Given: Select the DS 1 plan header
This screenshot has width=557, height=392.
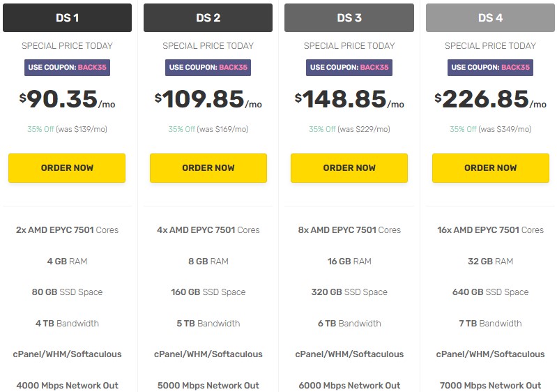Looking at the screenshot, I should coord(67,18).
